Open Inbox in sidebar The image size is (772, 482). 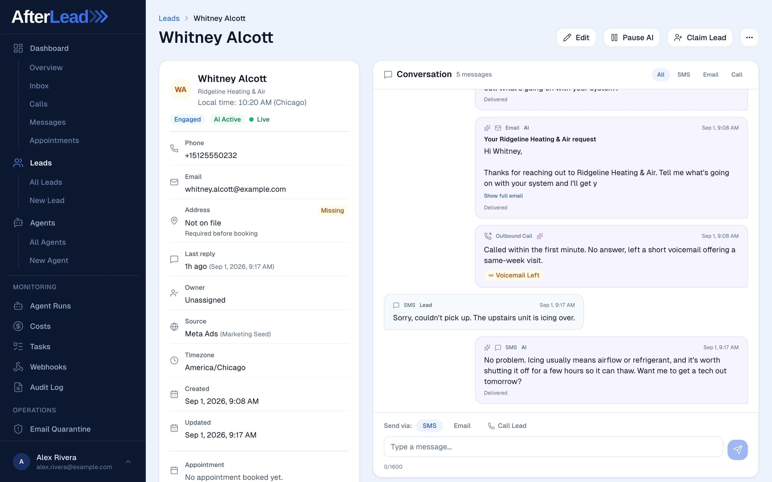(x=39, y=86)
